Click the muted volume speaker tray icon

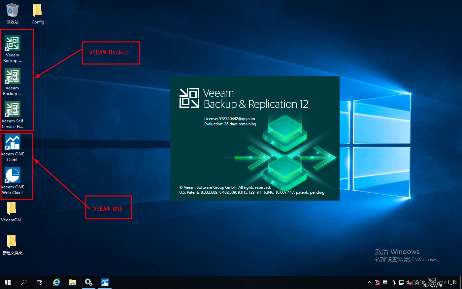(x=409, y=282)
